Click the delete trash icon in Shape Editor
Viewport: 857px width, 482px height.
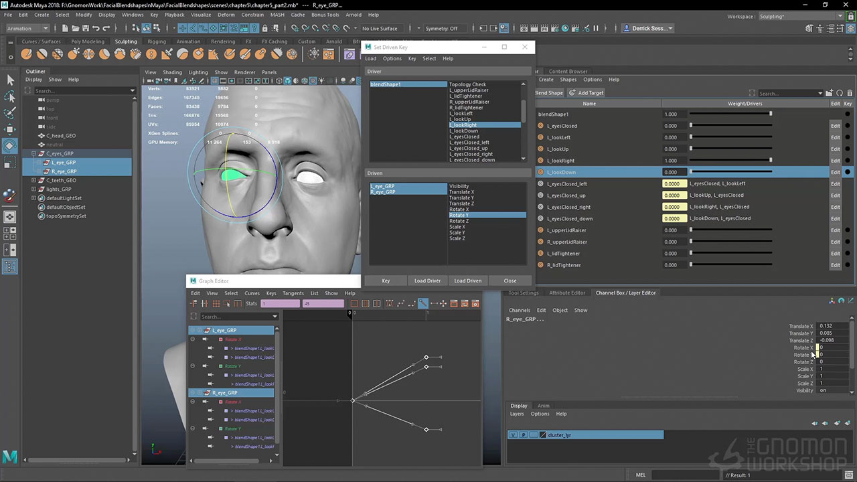(x=850, y=93)
